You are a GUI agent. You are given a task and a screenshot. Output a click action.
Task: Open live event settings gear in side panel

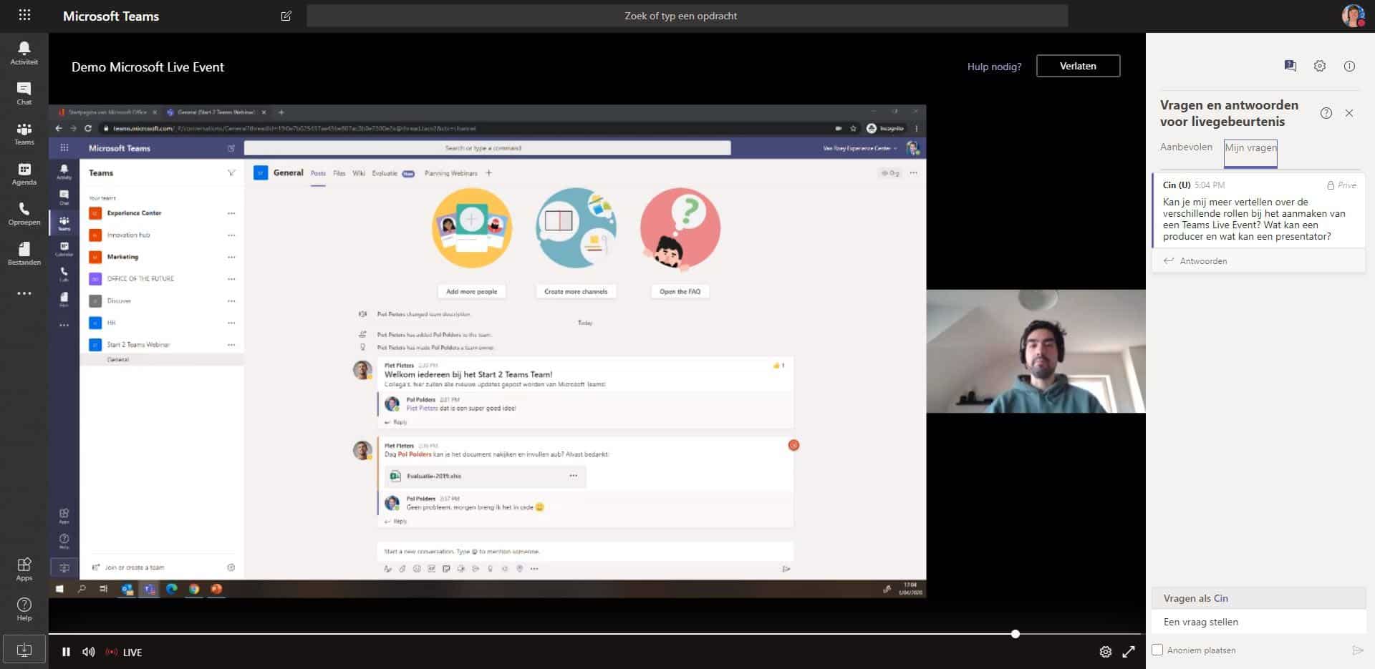point(1320,66)
